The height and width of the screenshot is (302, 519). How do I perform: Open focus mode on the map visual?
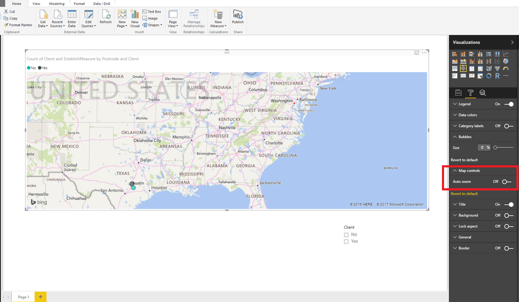coord(417,53)
